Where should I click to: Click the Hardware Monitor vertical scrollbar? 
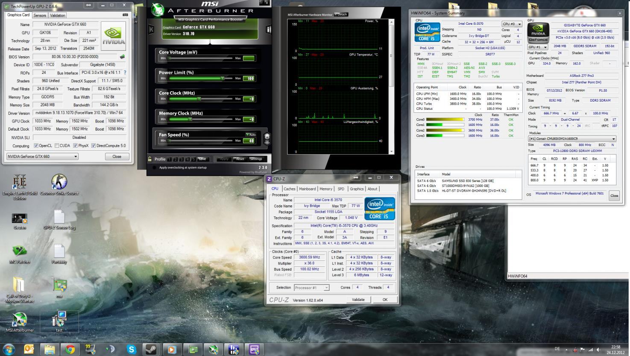(391, 87)
